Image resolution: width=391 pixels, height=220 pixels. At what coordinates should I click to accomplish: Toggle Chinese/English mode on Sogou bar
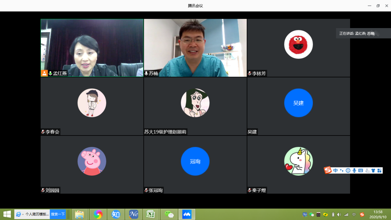pos(335,171)
